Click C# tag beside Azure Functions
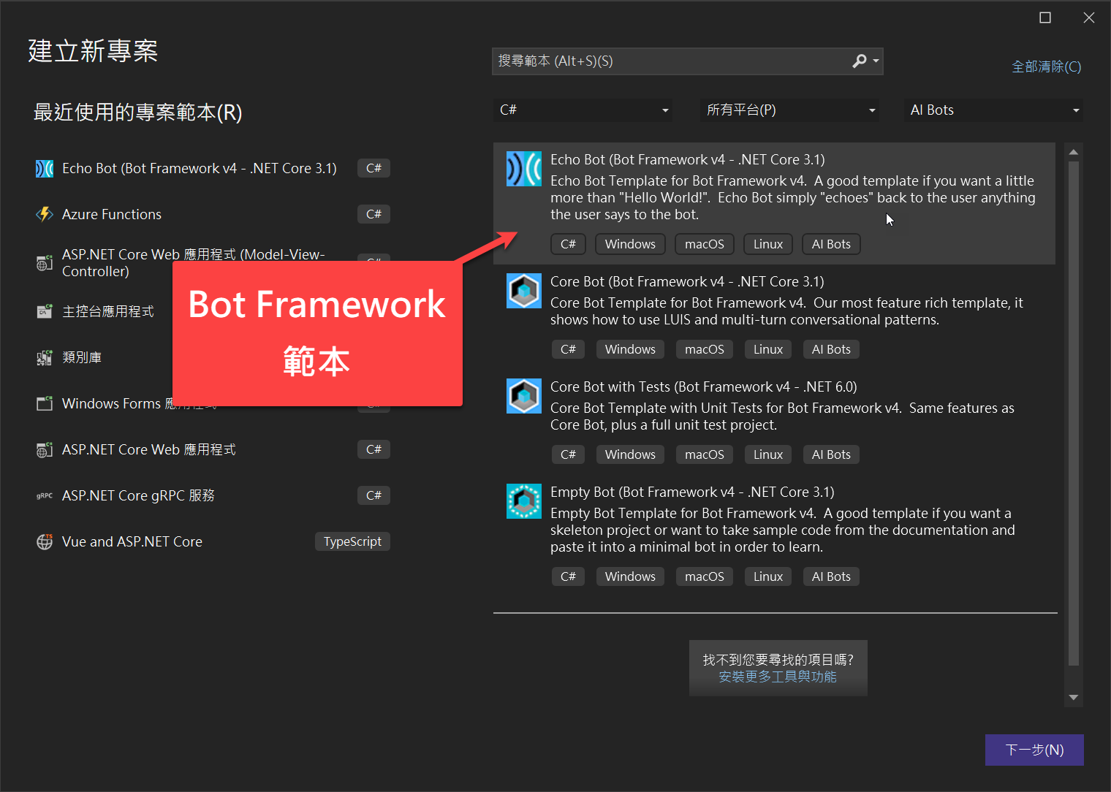The width and height of the screenshot is (1111, 792). 374,215
